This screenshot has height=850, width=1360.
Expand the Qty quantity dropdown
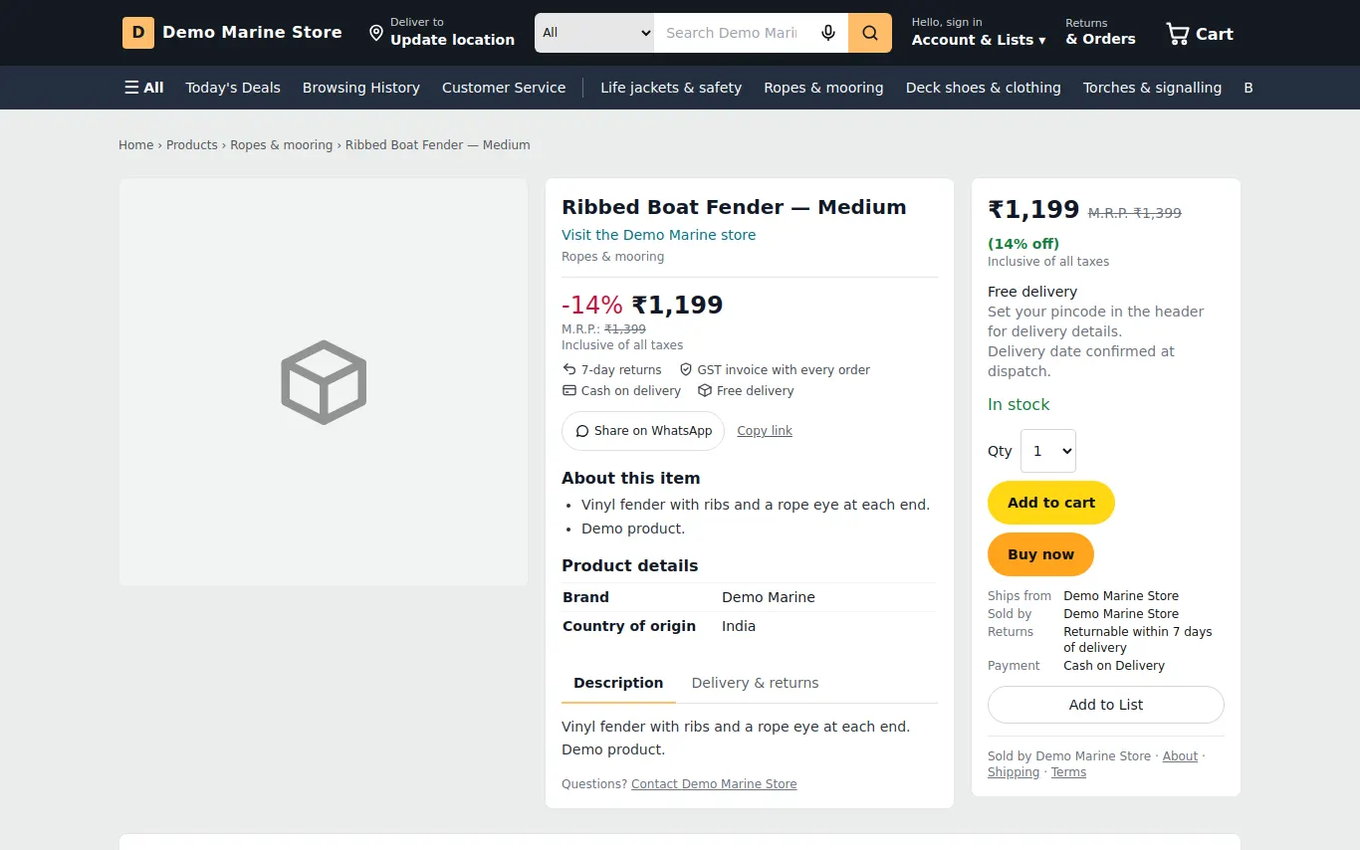coord(1048,451)
